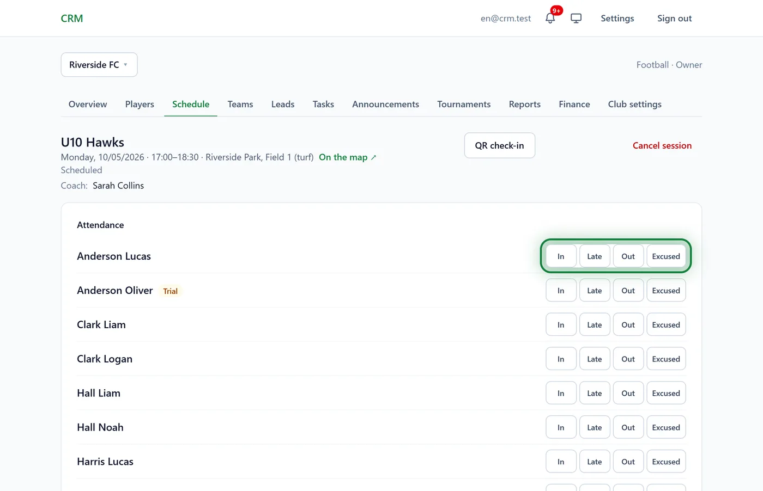Cancel the U10 Hawks session

coord(662,145)
